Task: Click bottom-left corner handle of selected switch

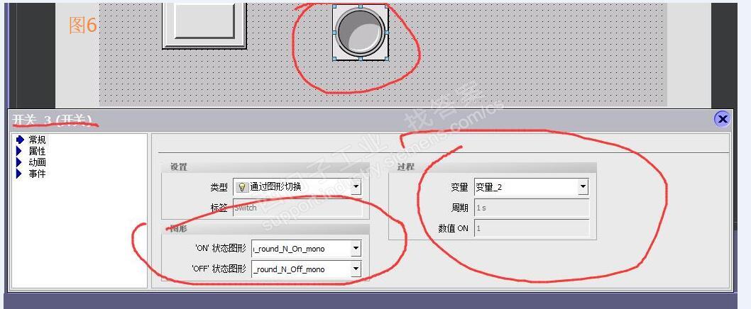Action: (334, 59)
